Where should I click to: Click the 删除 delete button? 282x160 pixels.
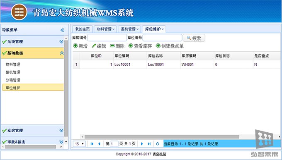tap(117, 46)
